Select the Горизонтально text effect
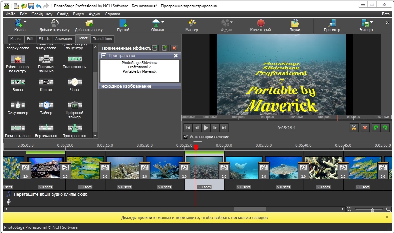 18,131
